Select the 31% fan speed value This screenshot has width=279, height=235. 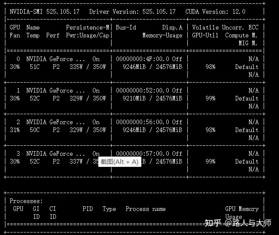click(15, 130)
